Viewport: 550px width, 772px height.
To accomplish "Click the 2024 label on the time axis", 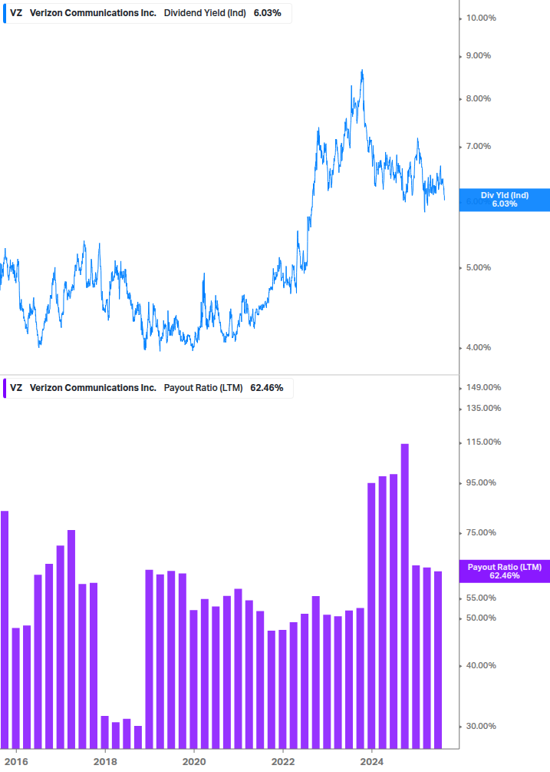I will 372,762.
